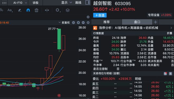
Task: Click the 外盘 value 14.45万
Action: [168, 42]
